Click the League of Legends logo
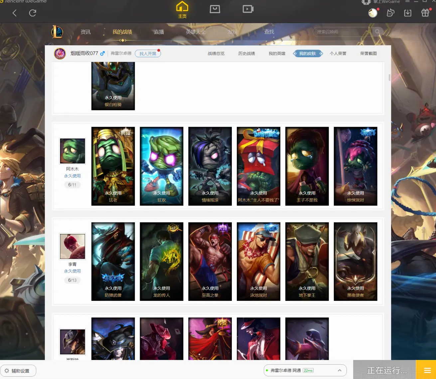This screenshot has width=436, height=379. pyautogui.click(x=57, y=32)
